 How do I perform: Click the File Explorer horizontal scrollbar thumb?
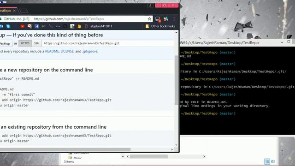click(149, 156)
